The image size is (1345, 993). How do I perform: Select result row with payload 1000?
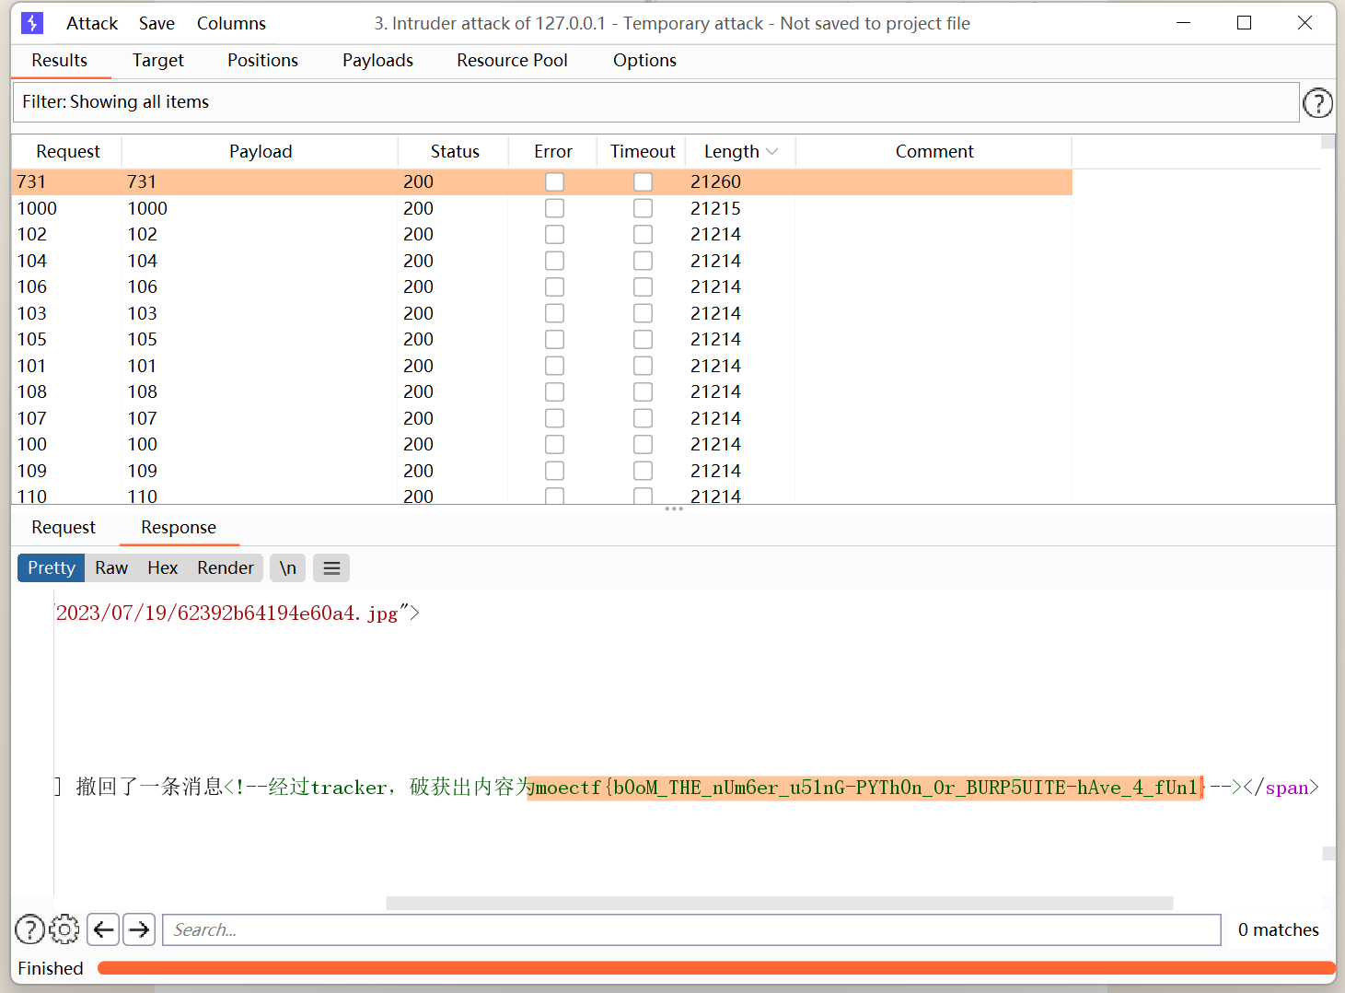[x=542, y=208]
